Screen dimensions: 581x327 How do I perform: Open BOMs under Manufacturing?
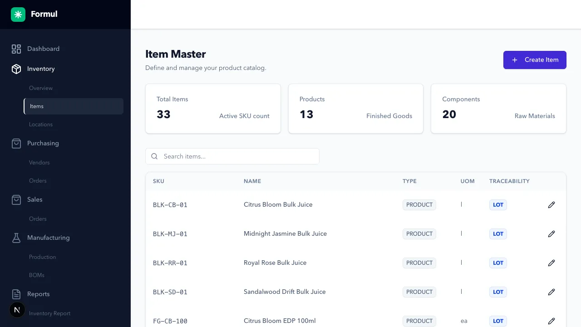pos(37,275)
